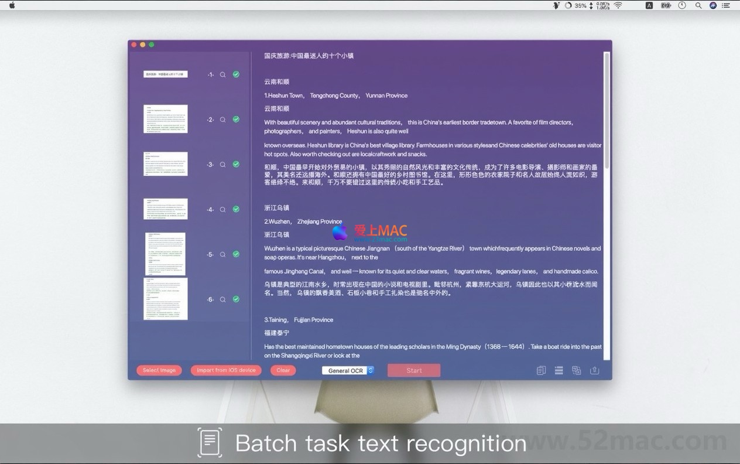This screenshot has height=464, width=740.
Task: Open the Apple menu
Action: (x=12, y=5)
